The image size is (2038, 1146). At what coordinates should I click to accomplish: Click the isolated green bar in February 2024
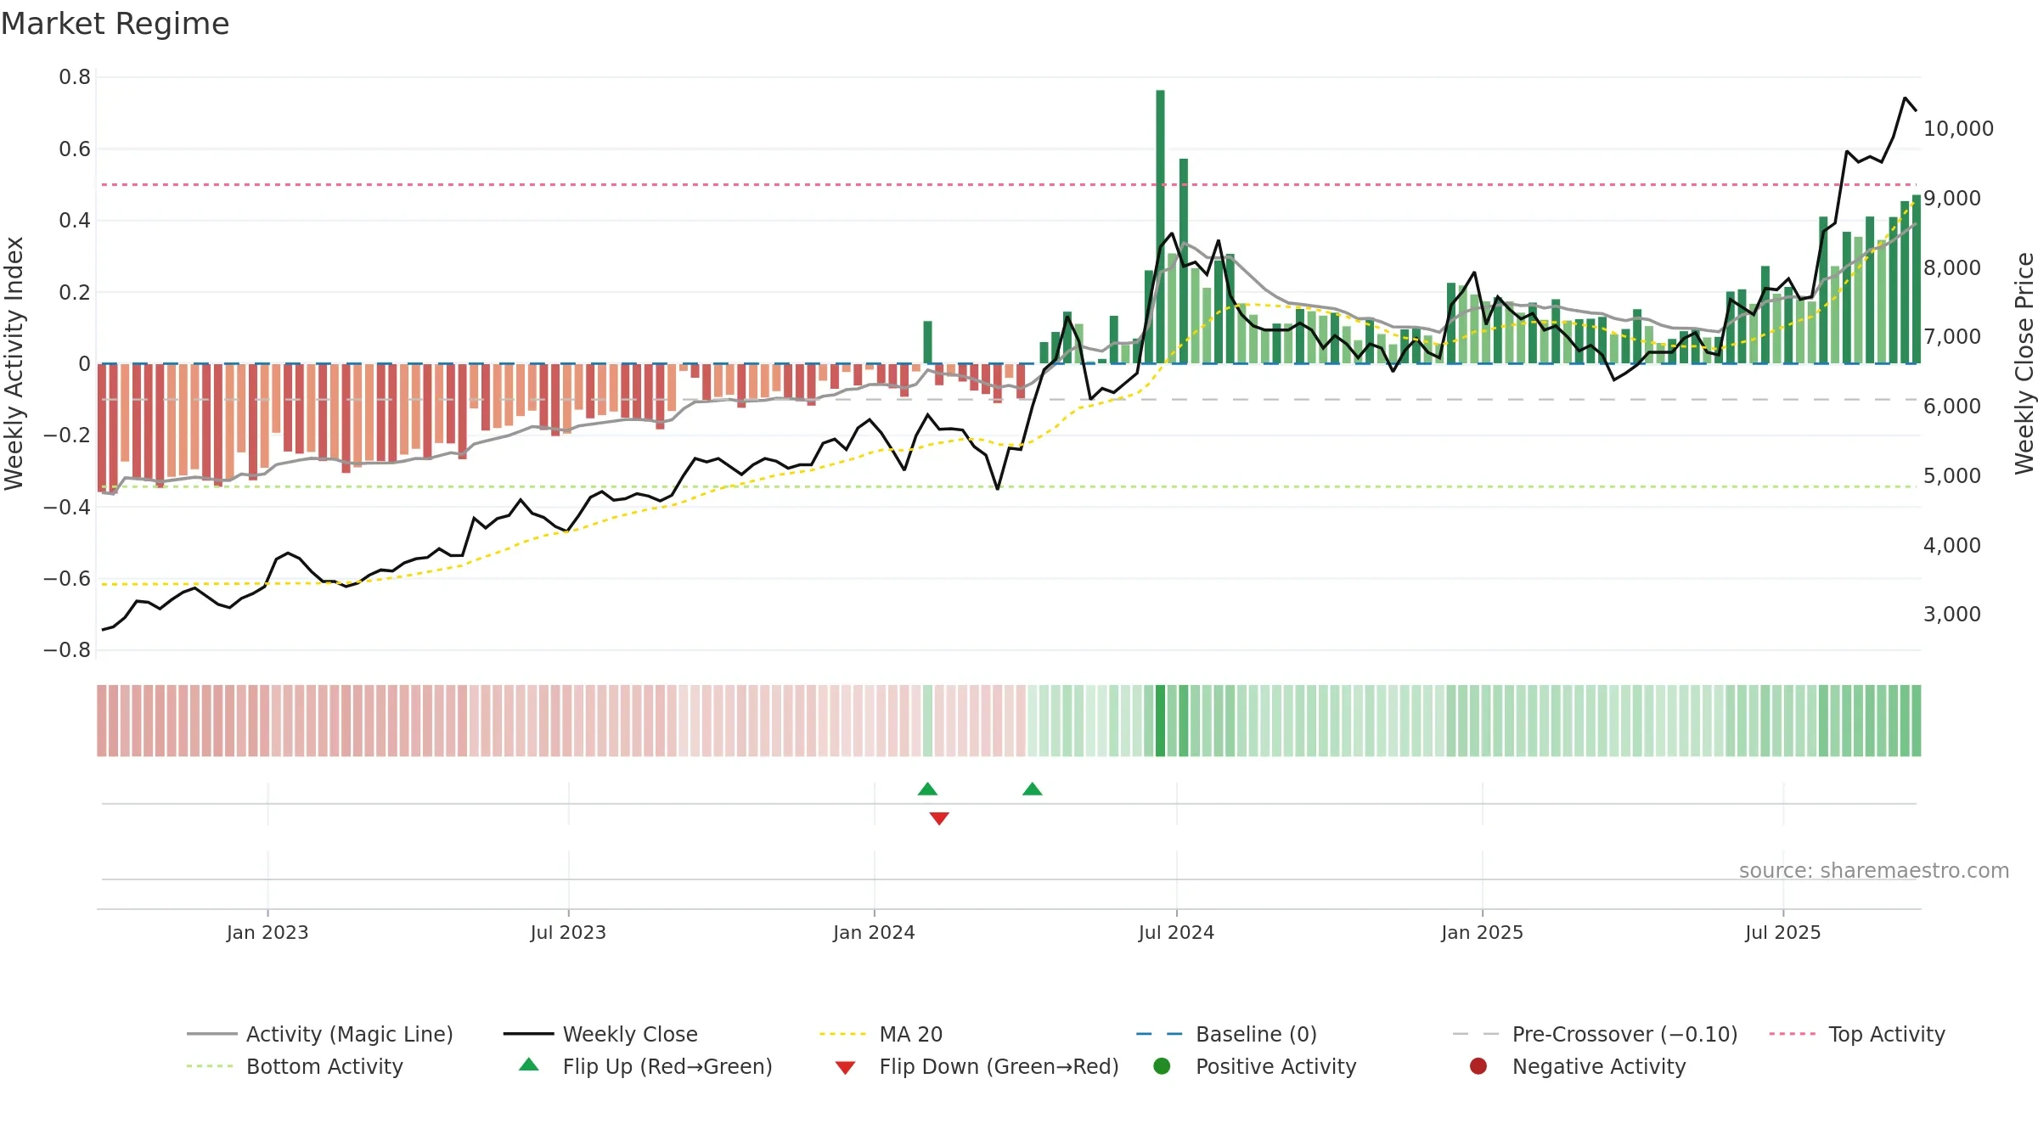pos(927,342)
